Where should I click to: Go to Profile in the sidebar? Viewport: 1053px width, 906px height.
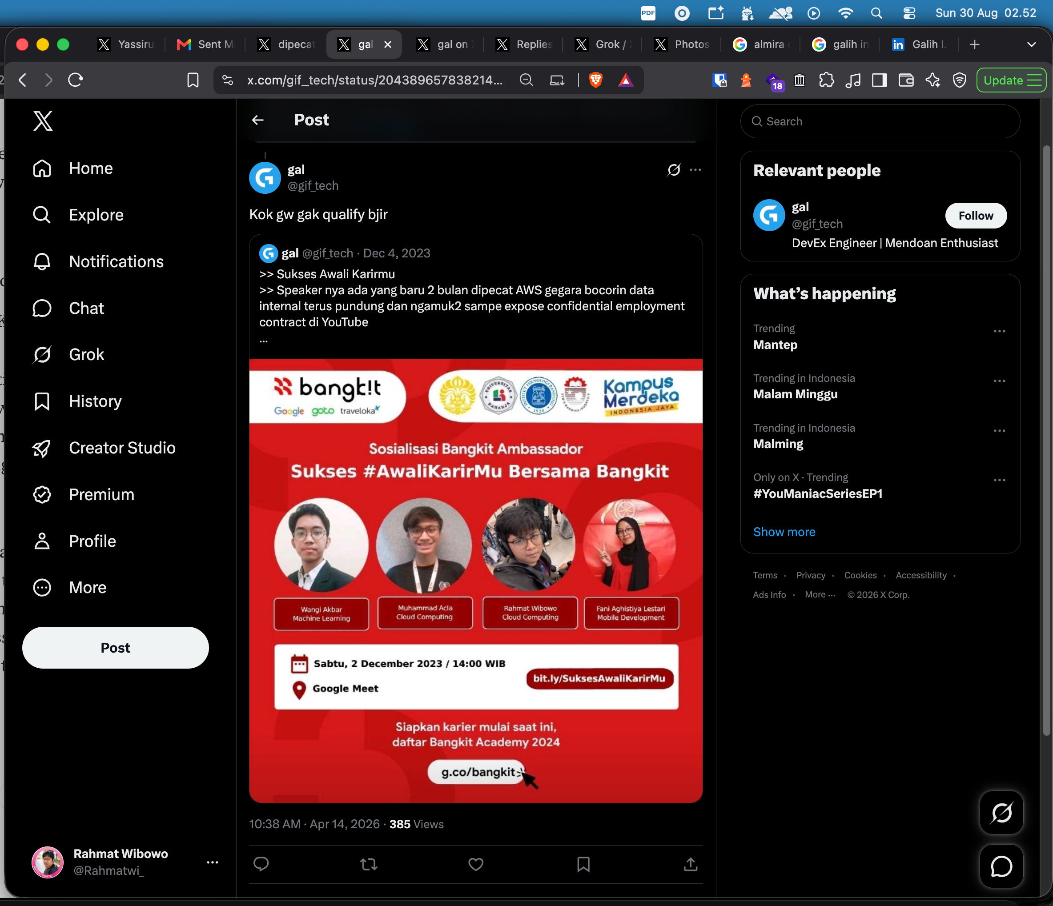click(74, 541)
